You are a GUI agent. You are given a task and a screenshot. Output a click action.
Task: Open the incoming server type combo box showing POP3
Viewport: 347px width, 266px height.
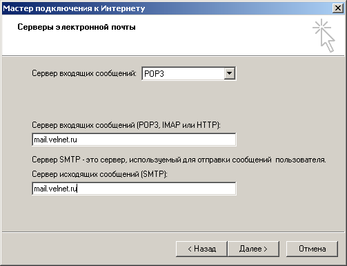point(189,73)
